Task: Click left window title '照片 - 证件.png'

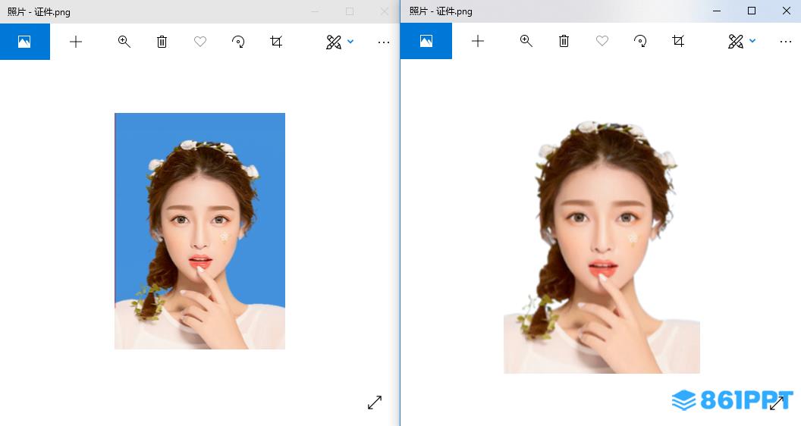Action: (x=39, y=11)
